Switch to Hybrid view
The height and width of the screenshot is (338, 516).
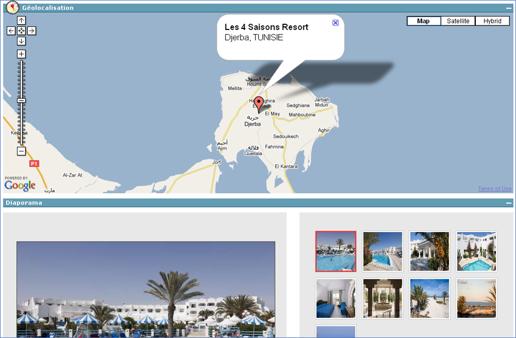[492, 21]
